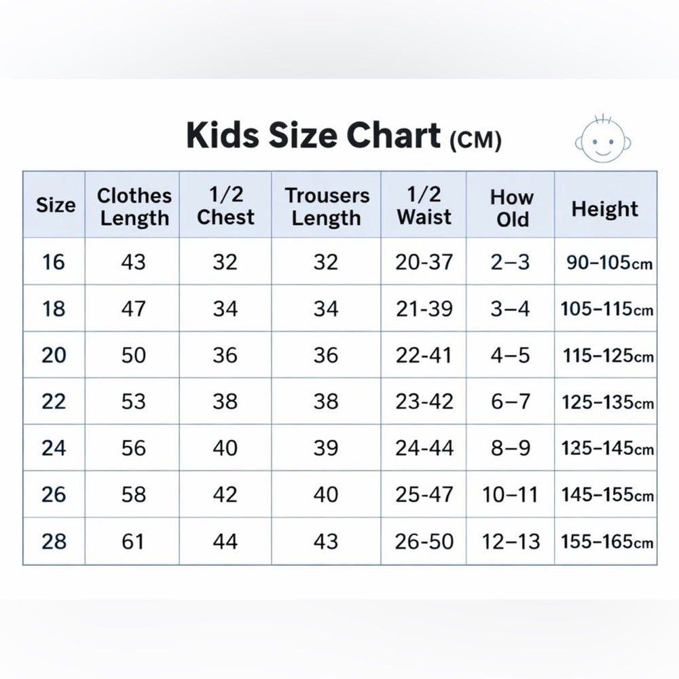Click size 16 in the first row
The height and width of the screenshot is (679, 679).
[x=53, y=262]
